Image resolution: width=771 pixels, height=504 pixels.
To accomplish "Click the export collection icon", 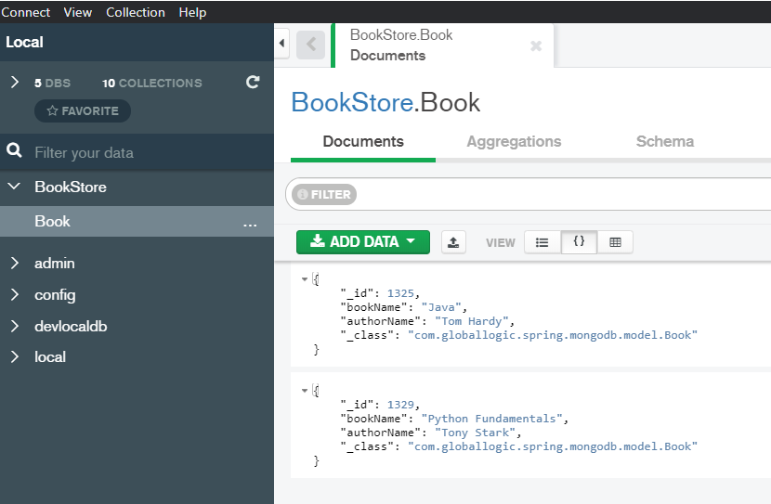I will (x=453, y=242).
